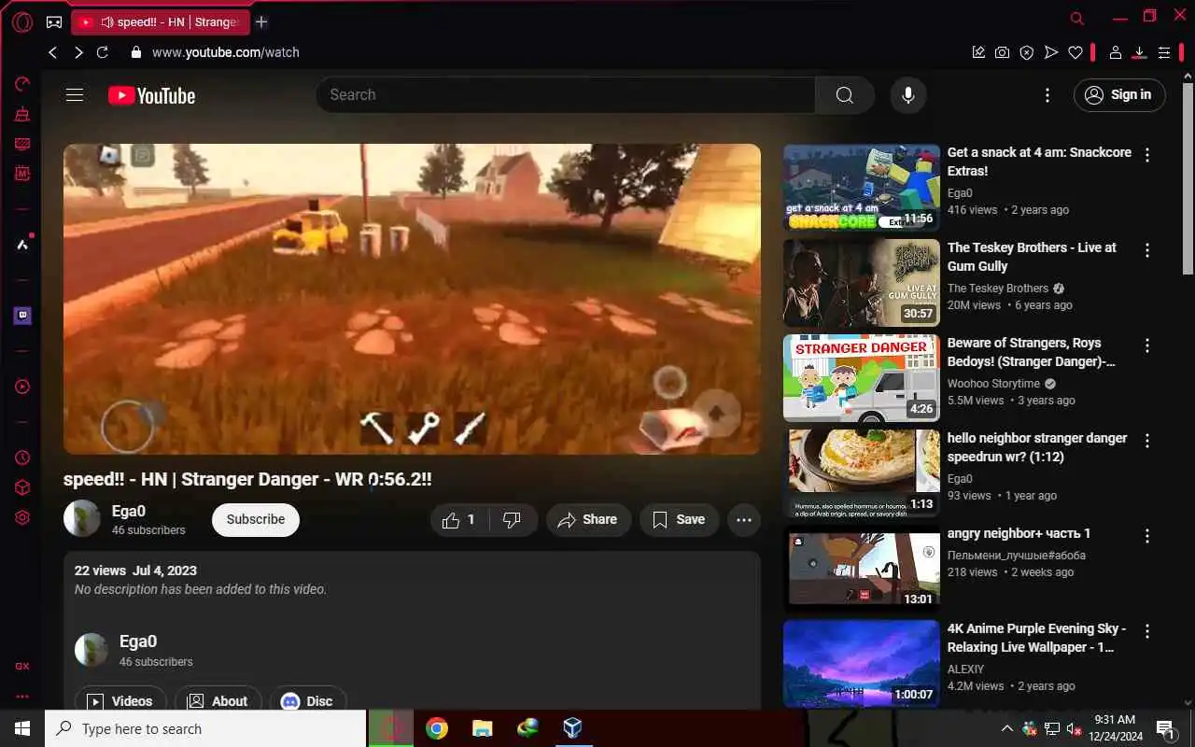Open Opera tab search magnifier
The height and width of the screenshot is (747, 1195).
(1077, 19)
